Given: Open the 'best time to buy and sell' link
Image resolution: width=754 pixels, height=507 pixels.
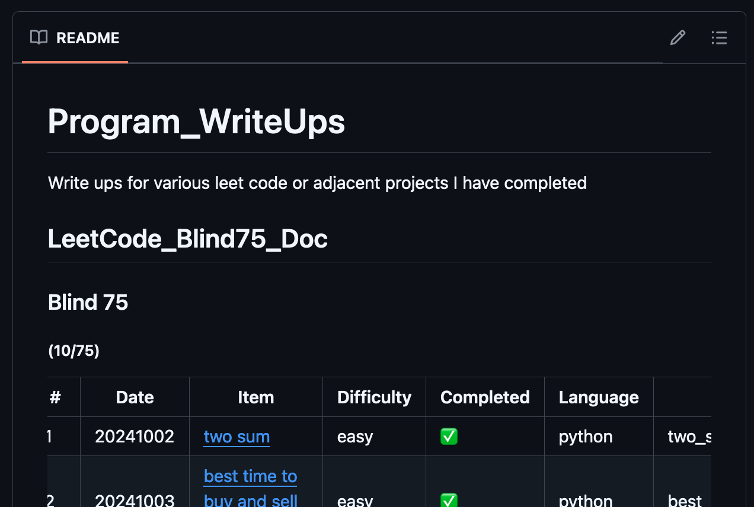Looking at the screenshot, I should (x=251, y=489).
